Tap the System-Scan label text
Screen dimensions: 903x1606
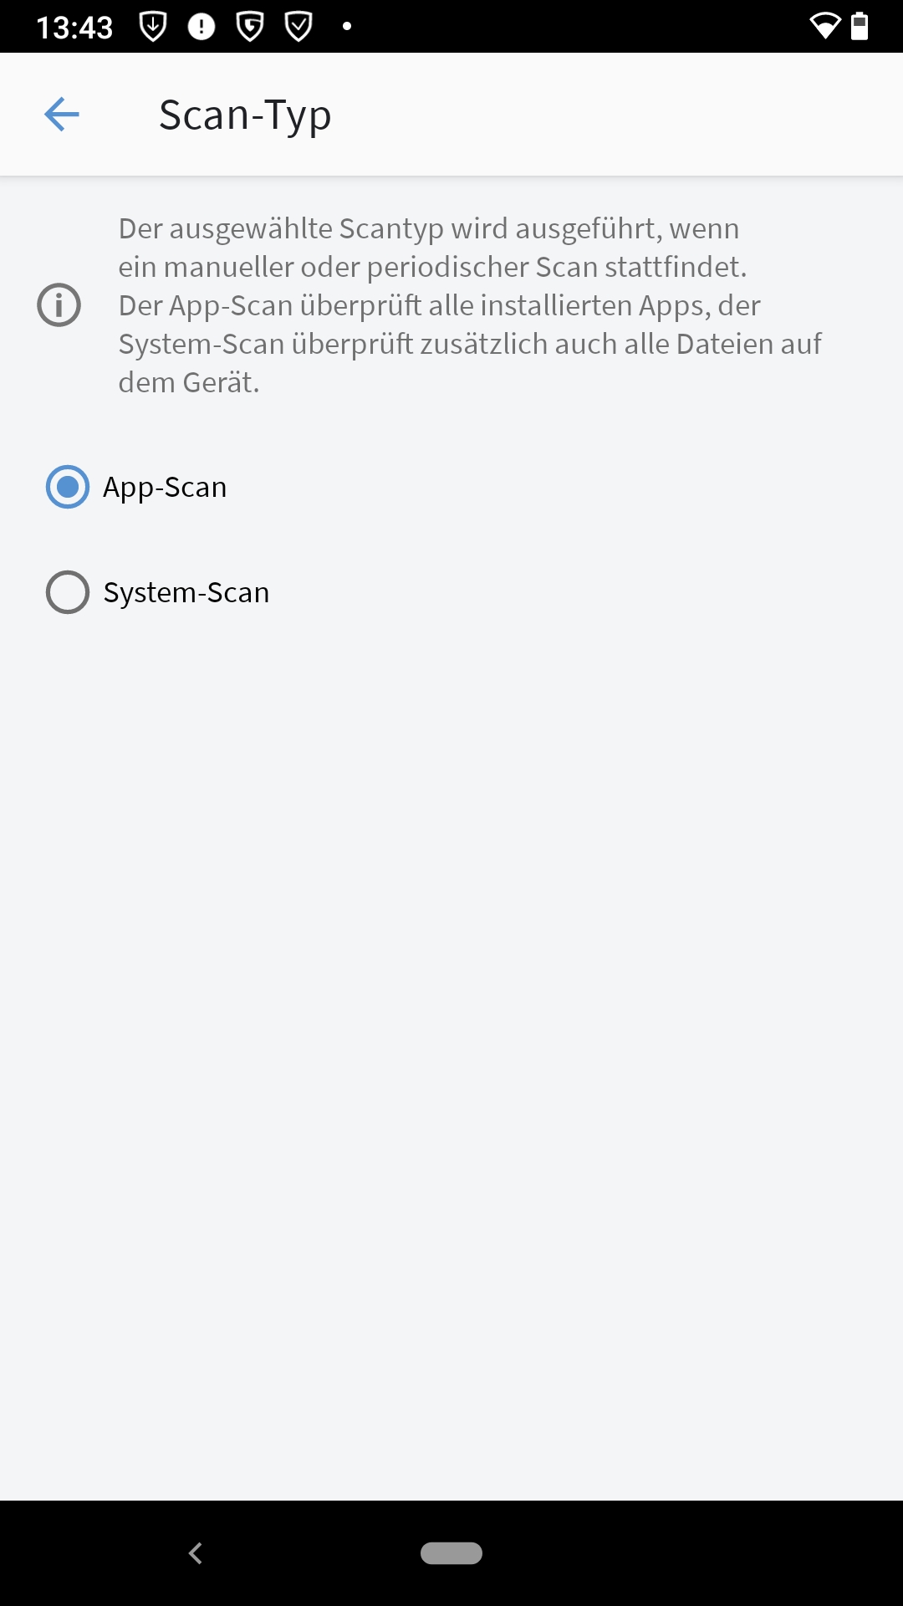tap(186, 592)
